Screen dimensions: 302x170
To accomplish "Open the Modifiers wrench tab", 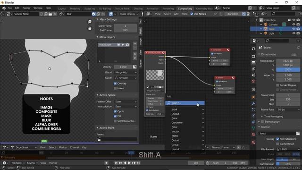I will [253, 103].
